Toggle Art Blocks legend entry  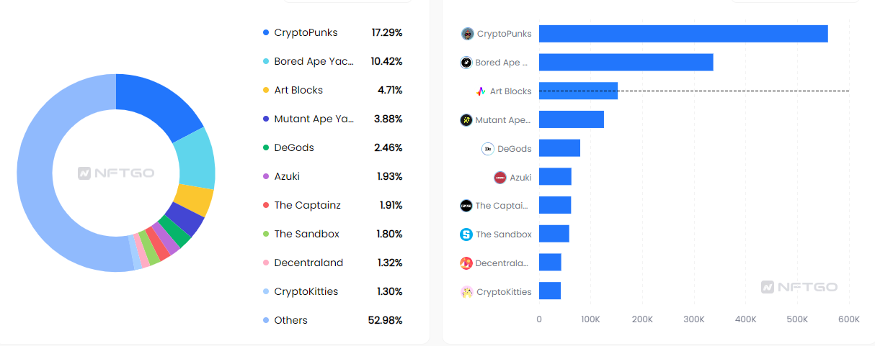(298, 90)
